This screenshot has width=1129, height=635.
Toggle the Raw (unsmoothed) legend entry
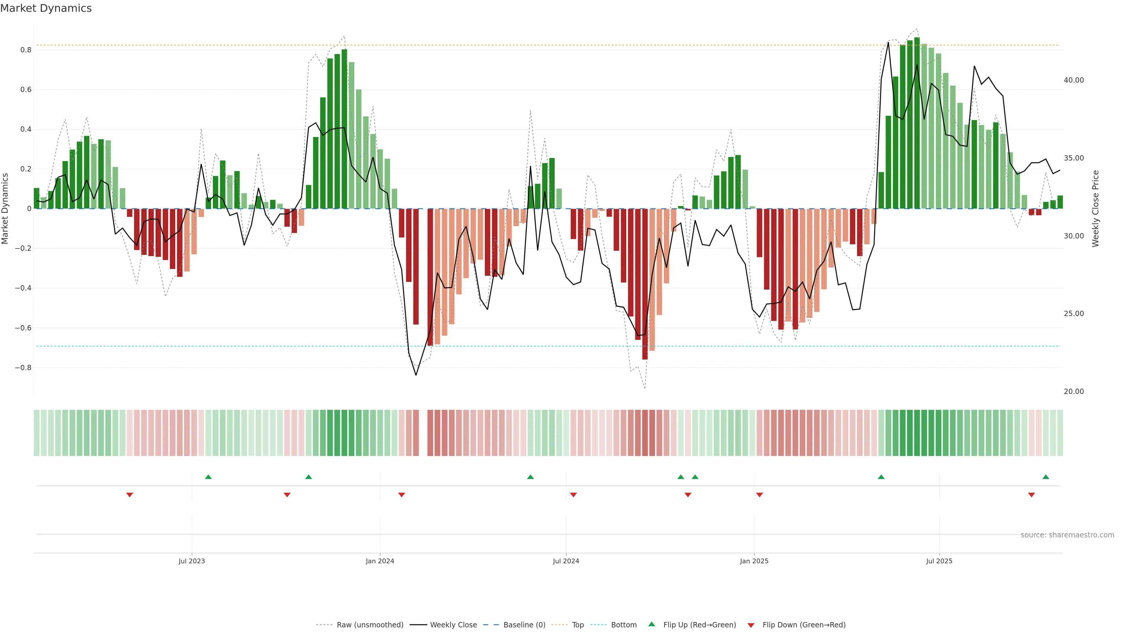370,625
